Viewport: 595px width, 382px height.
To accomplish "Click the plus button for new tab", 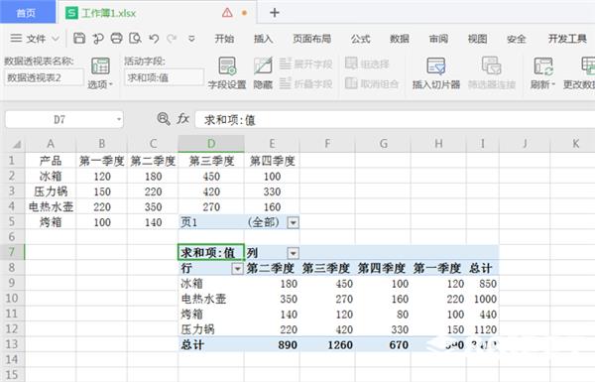I will tap(275, 13).
